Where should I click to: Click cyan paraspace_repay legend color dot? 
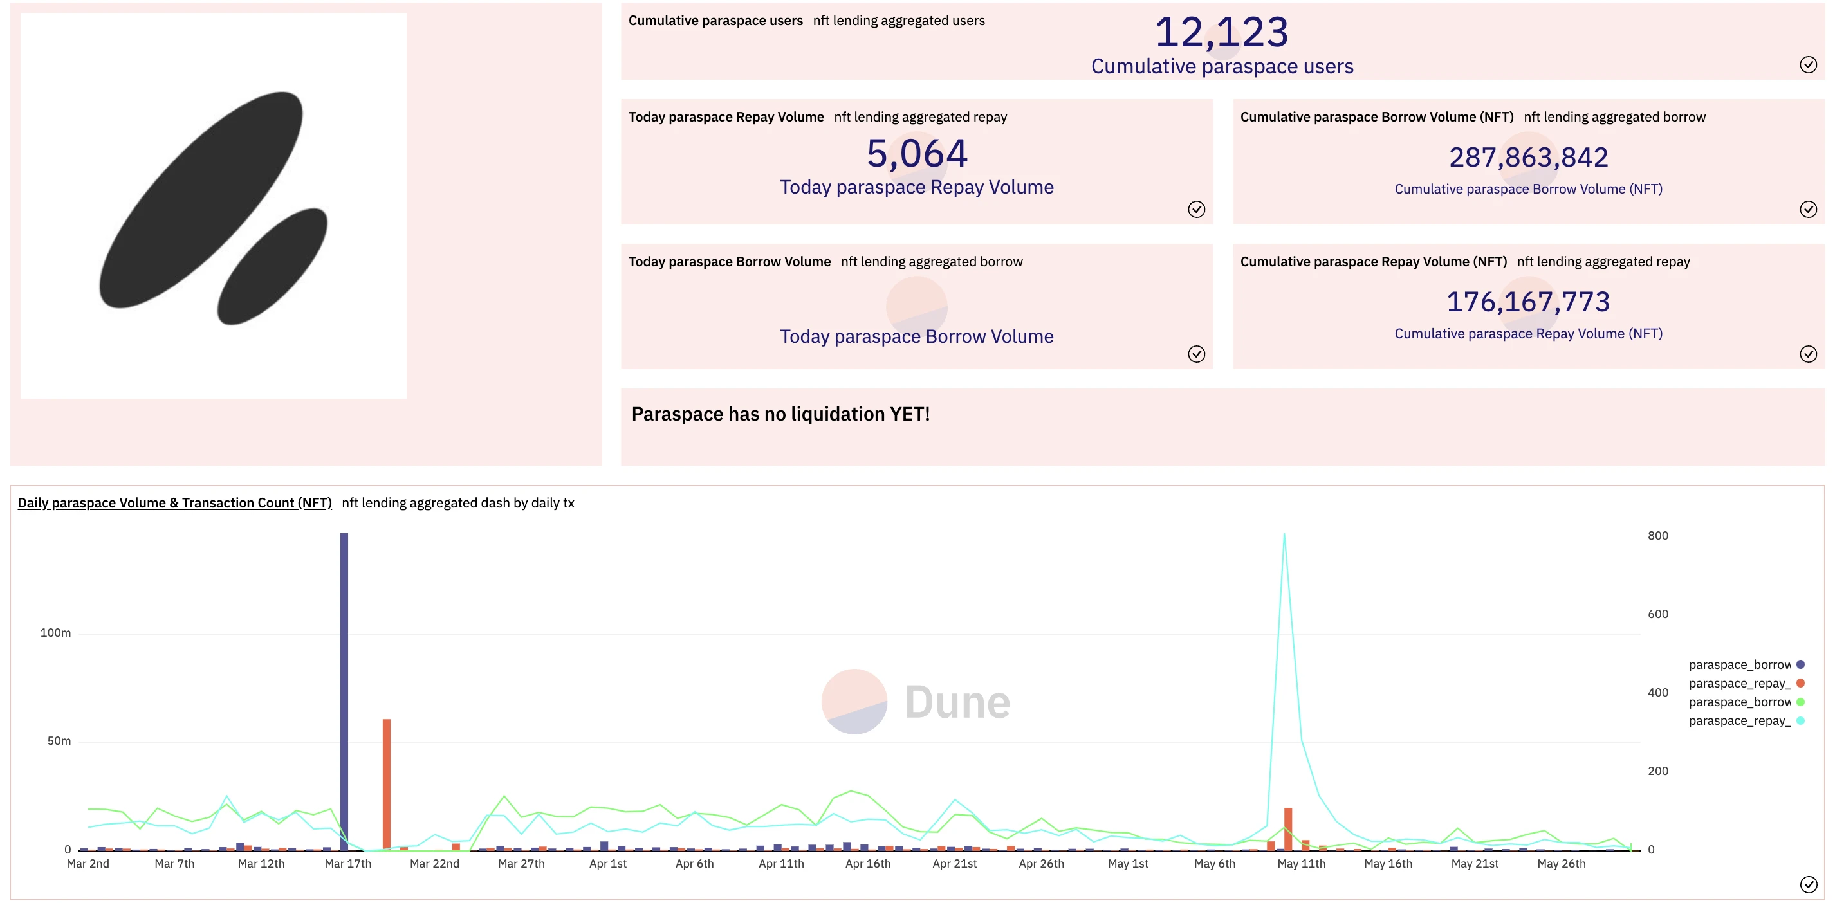(1800, 721)
